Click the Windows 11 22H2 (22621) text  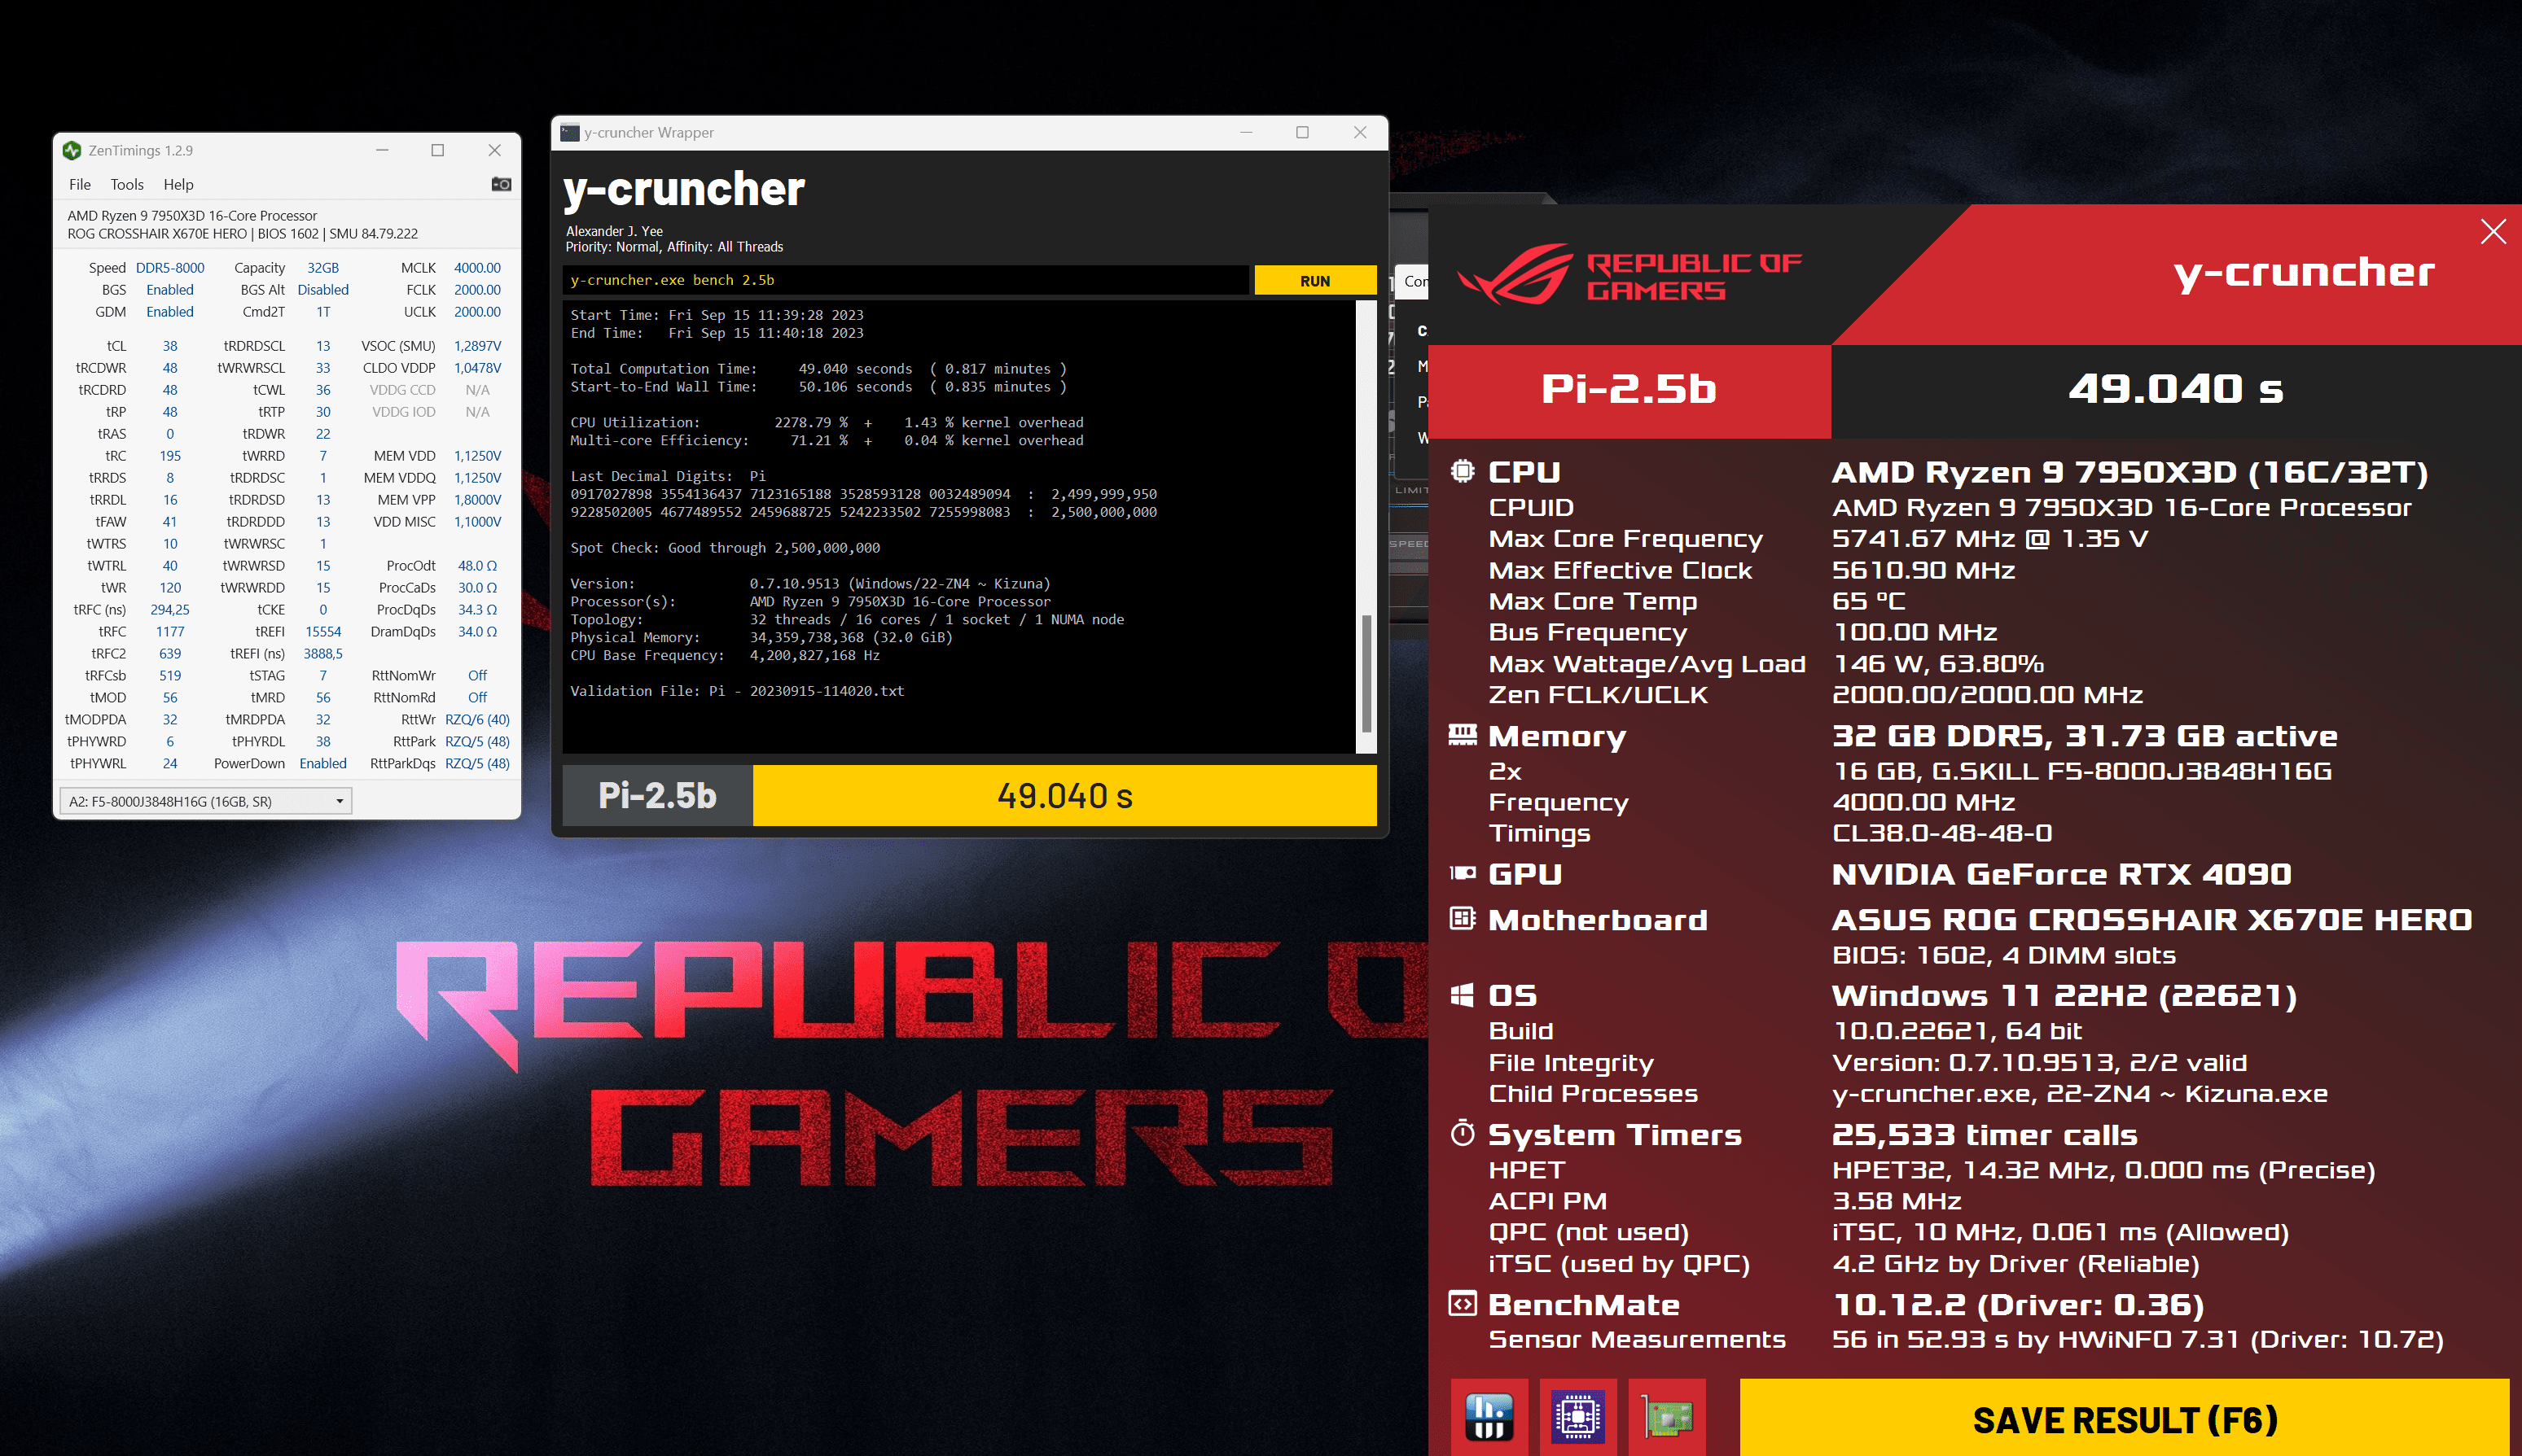(x=2064, y=996)
